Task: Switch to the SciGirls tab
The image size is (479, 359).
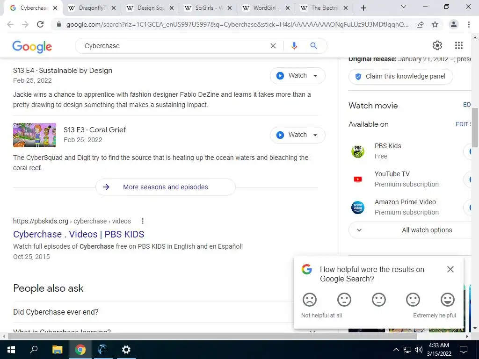Action: point(208,8)
